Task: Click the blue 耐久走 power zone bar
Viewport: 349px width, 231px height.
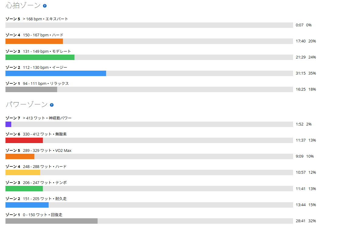Action: (x=27, y=205)
